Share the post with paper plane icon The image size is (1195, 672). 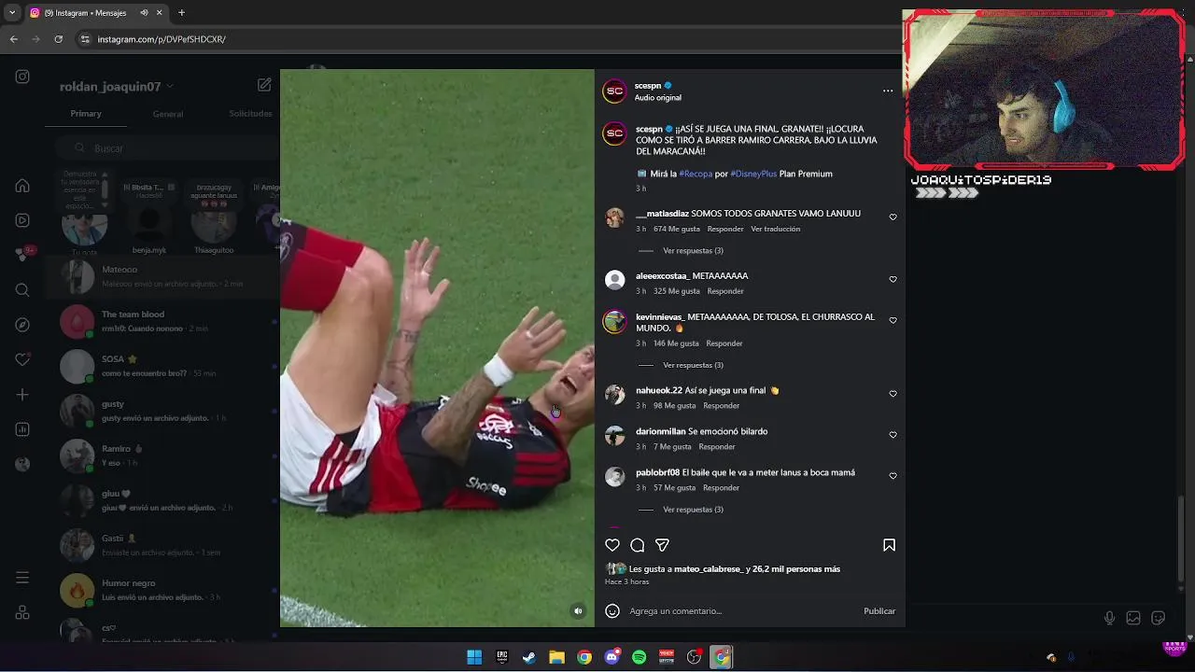(x=662, y=545)
